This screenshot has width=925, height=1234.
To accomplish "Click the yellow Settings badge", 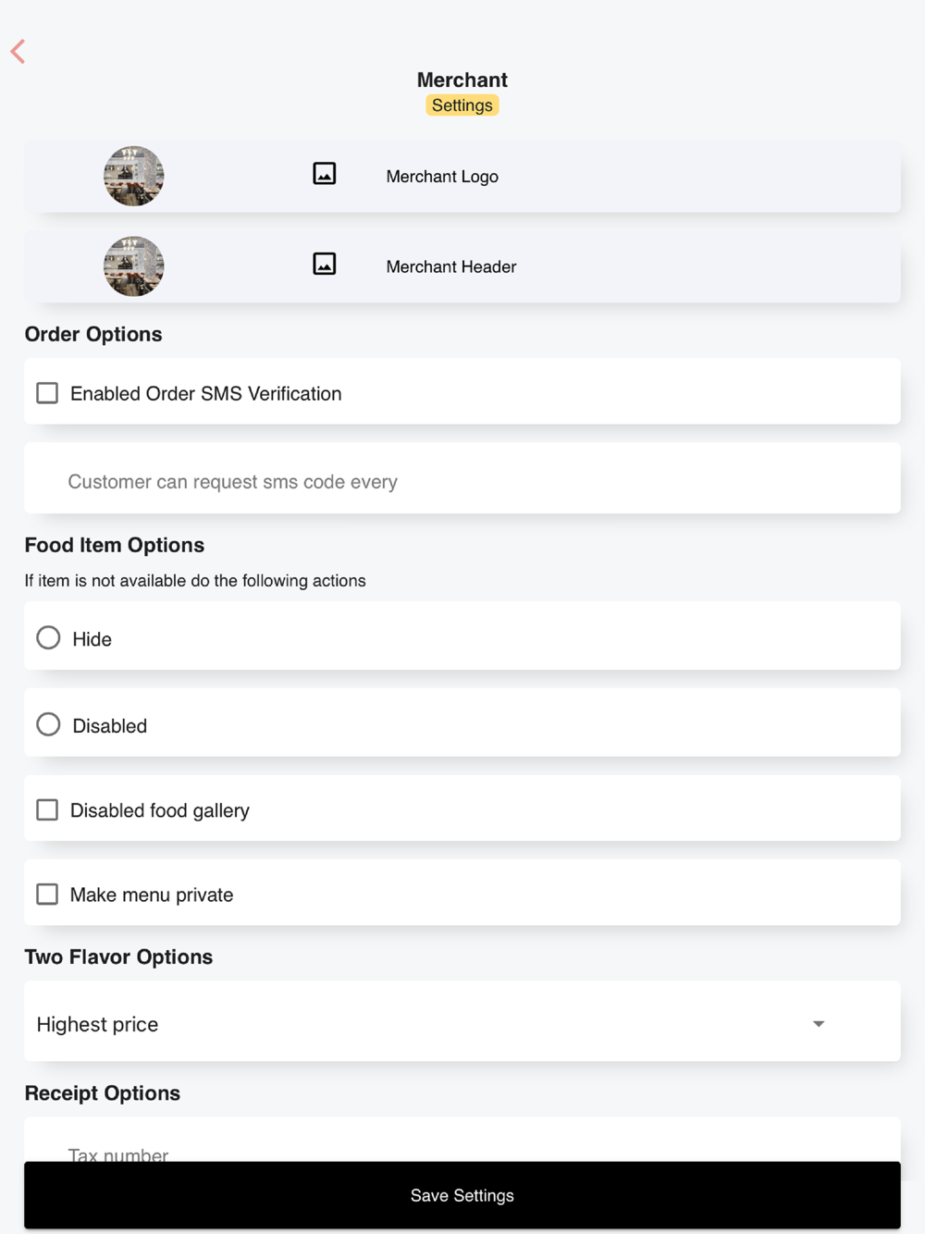I will [x=462, y=105].
